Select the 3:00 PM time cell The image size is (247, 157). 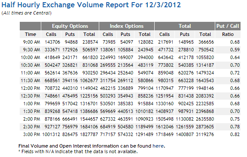(x=31, y=134)
